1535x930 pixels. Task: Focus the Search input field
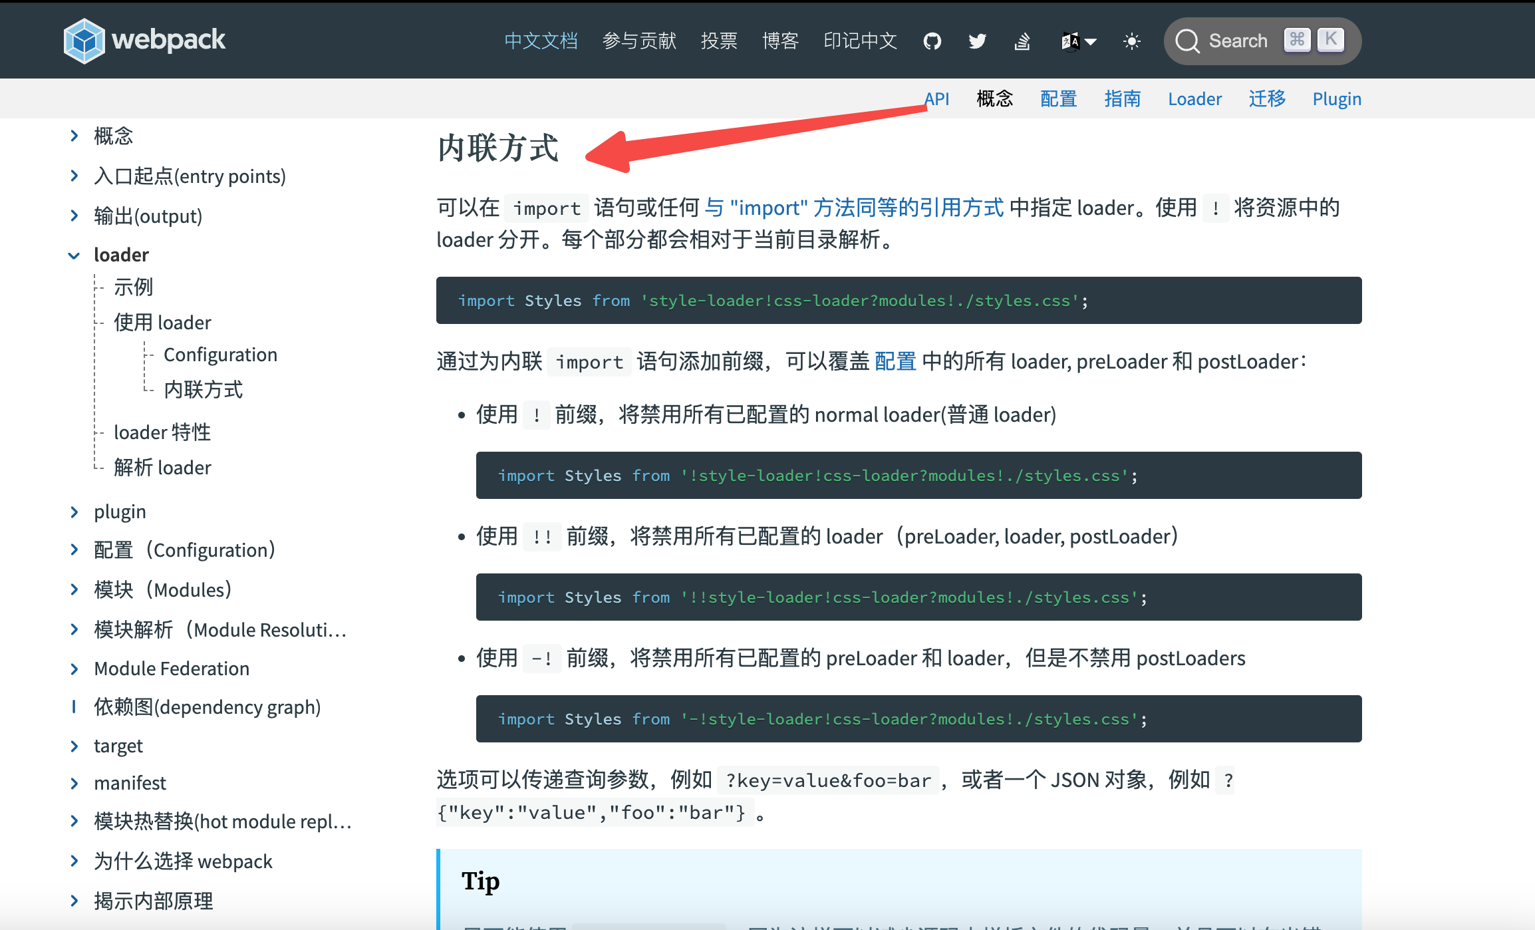[x=1238, y=41]
